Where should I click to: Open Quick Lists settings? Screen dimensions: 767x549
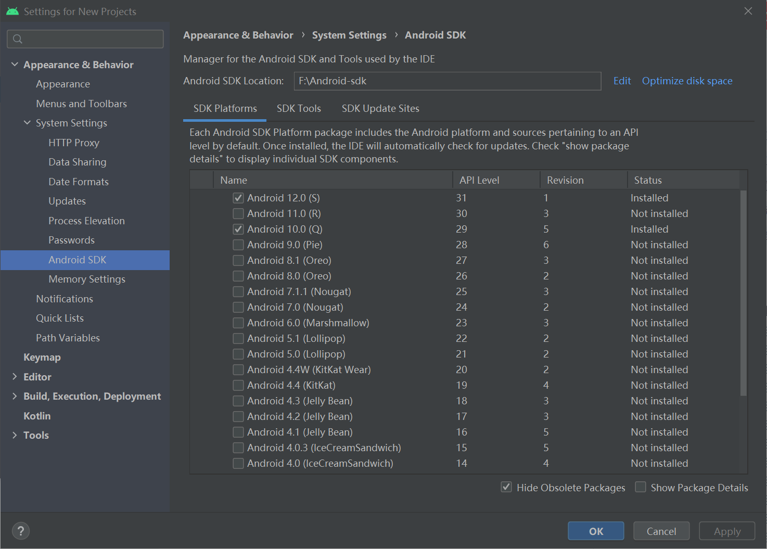(60, 318)
